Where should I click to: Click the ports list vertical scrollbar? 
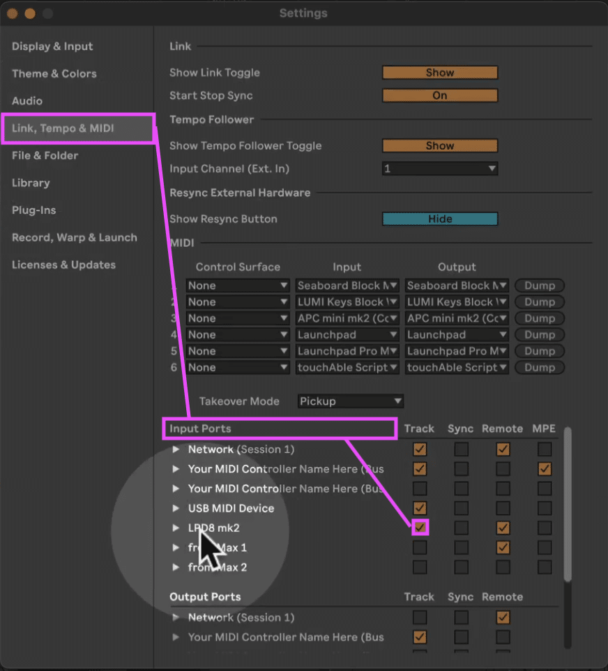click(x=568, y=504)
